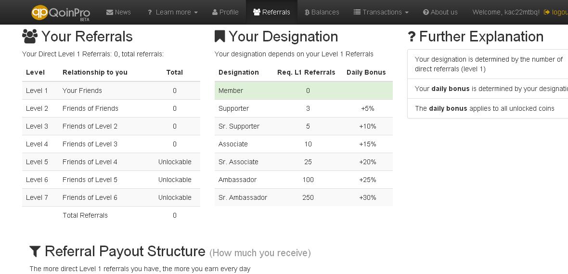Click the logout link

point(555,13)
